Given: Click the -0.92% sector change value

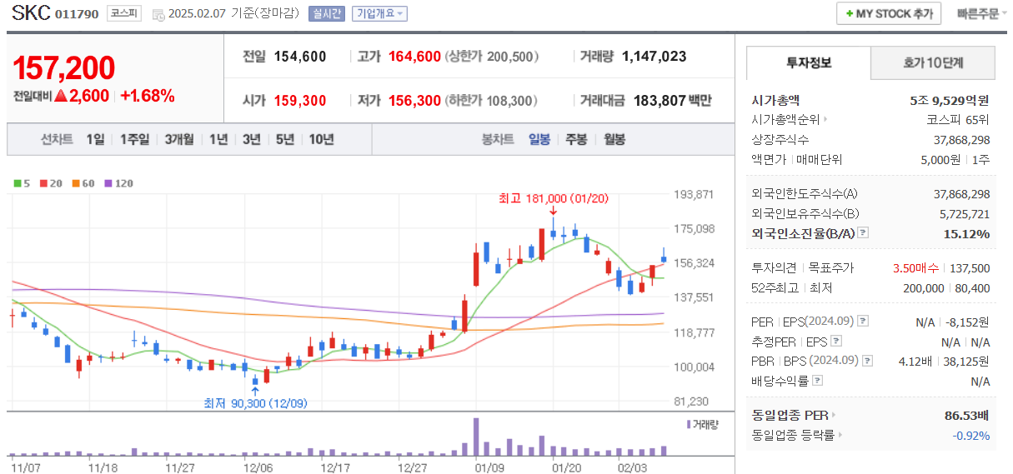Looking at the screenshot, I should (x=971, y=435).
